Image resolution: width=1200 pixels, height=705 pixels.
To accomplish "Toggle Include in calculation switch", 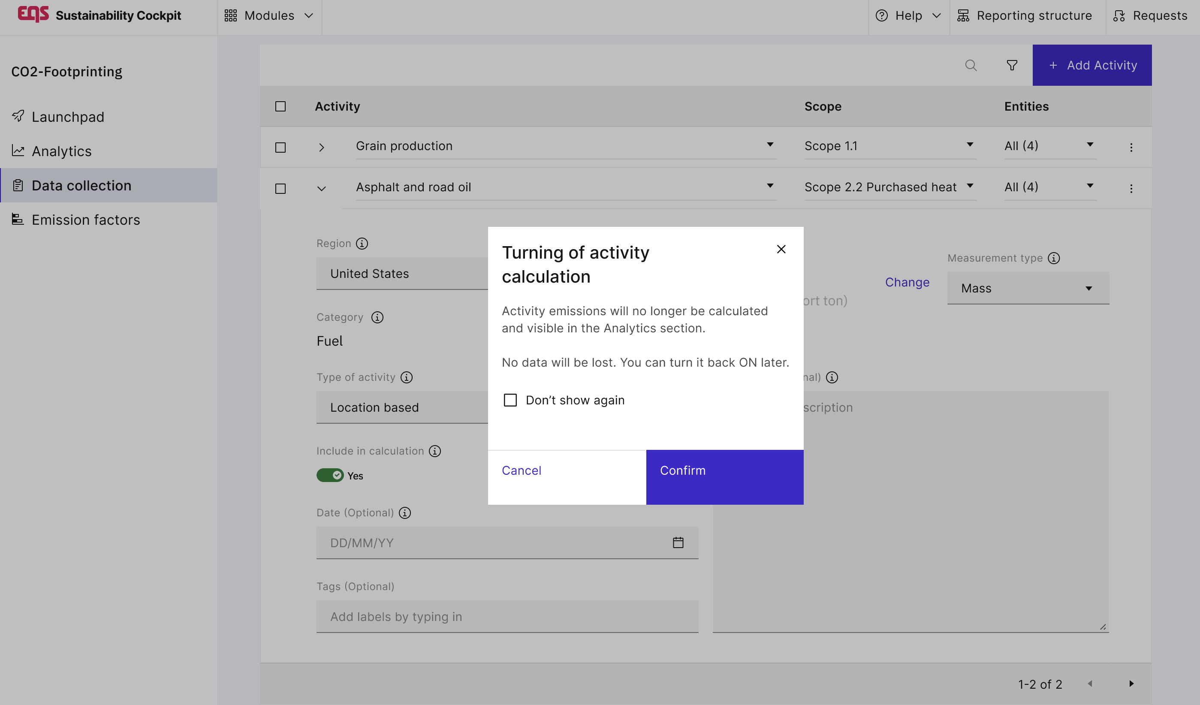I will [x=329, y=475].
